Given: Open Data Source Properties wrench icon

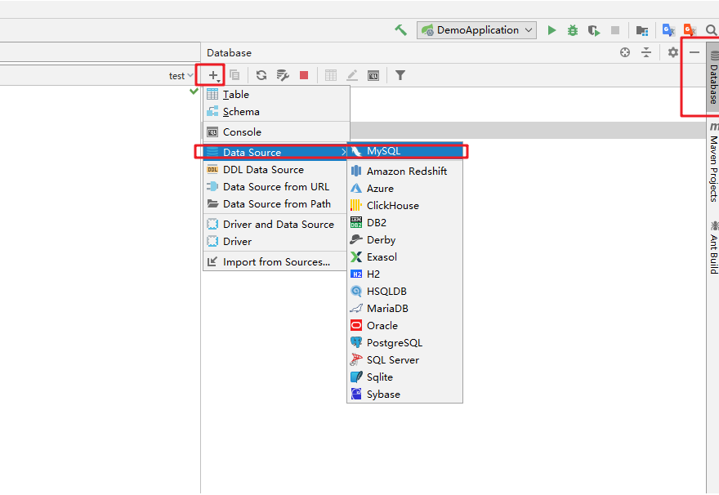Looking at the screenshot, I should click(x=283, y=75).
